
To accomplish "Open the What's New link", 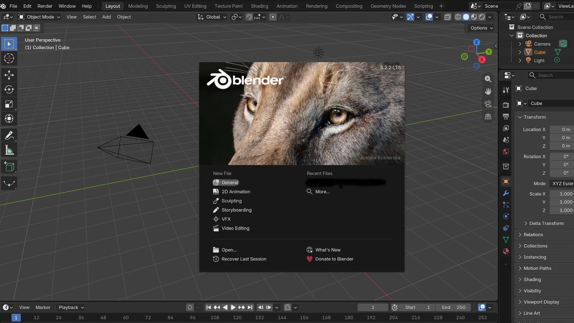I will click(x=324, y=250).
